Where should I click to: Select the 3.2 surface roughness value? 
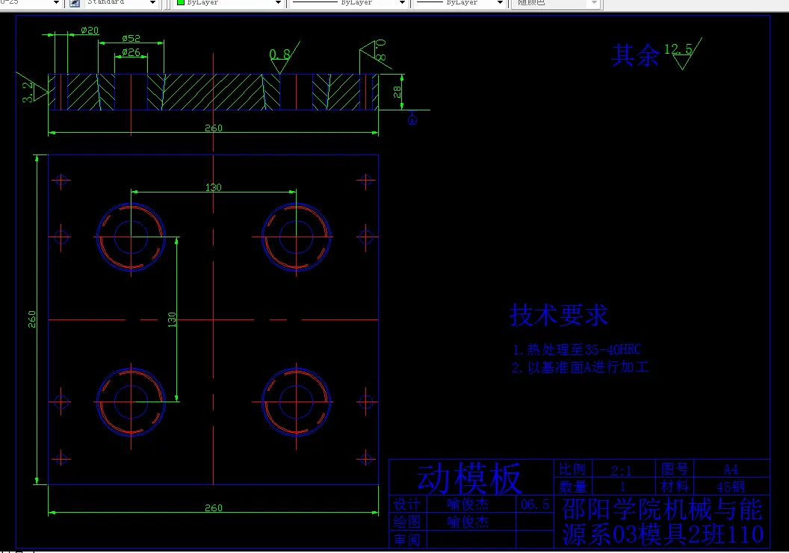tap(28, 92)
